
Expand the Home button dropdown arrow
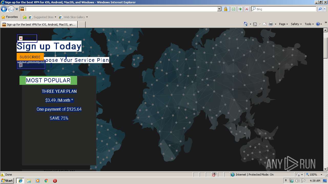(x=250, y=24)
